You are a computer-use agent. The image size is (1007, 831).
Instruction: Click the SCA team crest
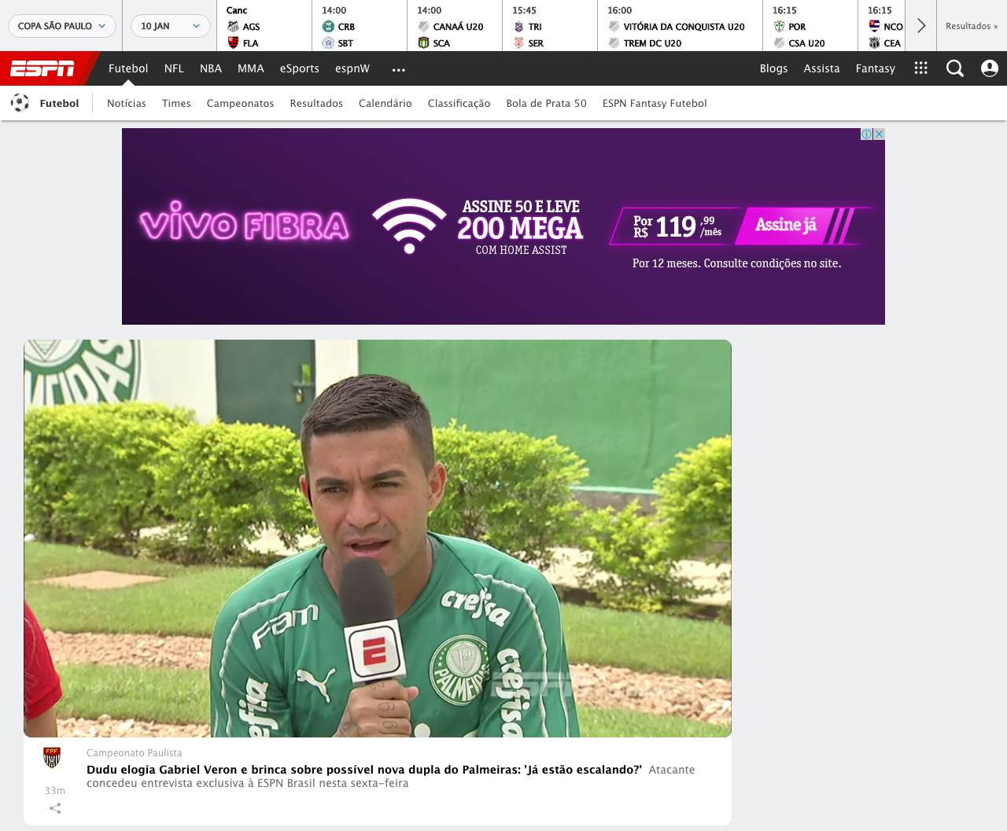tap(423, 42)
